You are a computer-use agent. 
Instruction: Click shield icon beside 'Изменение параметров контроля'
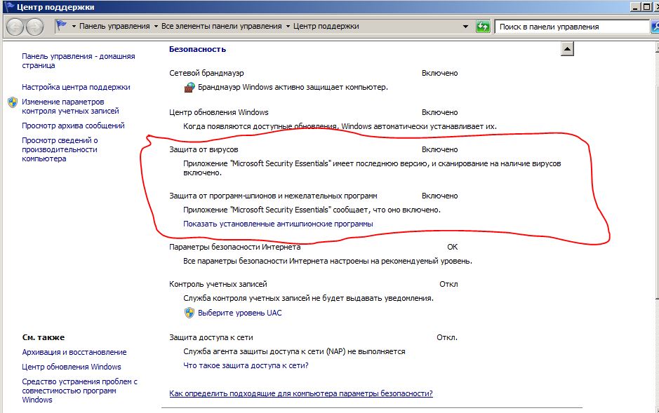[13, 102]
